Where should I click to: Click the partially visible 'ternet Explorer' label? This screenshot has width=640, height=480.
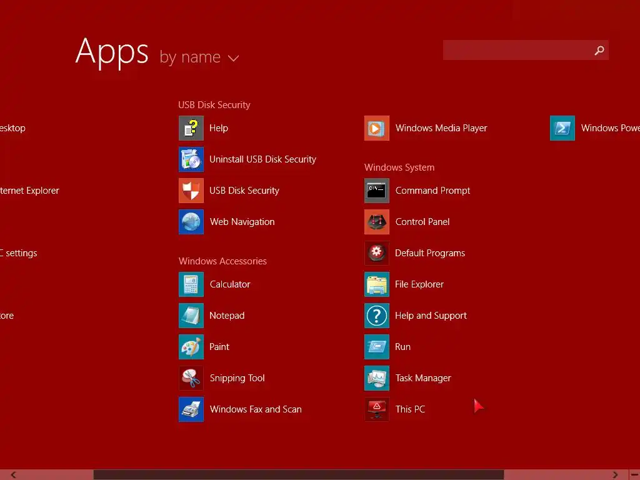(x=29, y=191)
